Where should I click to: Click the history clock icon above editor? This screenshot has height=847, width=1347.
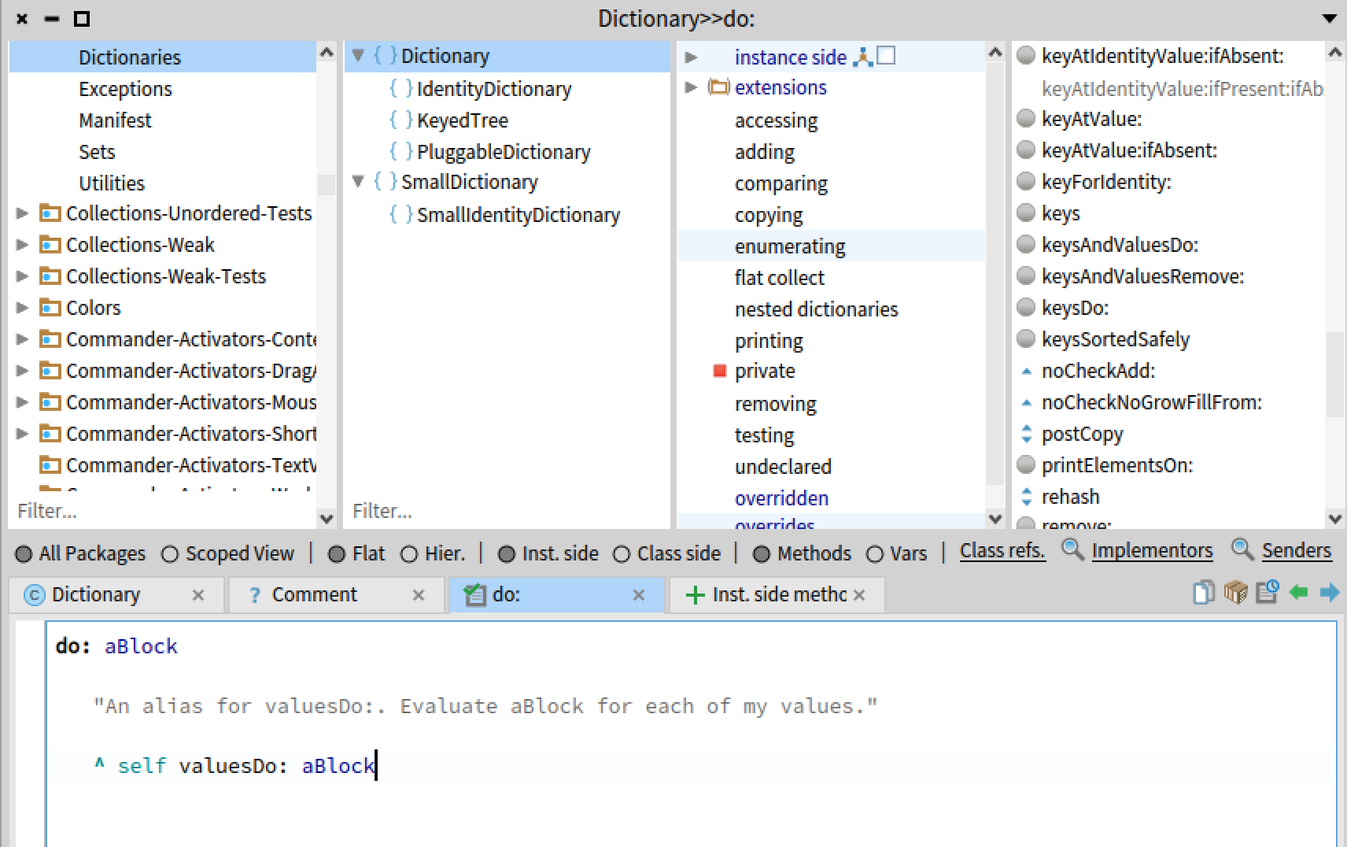click(1267, 592)
